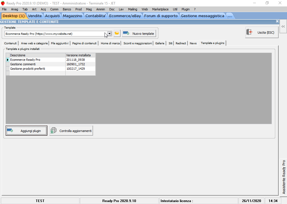Open the Marketplace menu
This screenshot has width=287, height=204.
tap(160, 9)
